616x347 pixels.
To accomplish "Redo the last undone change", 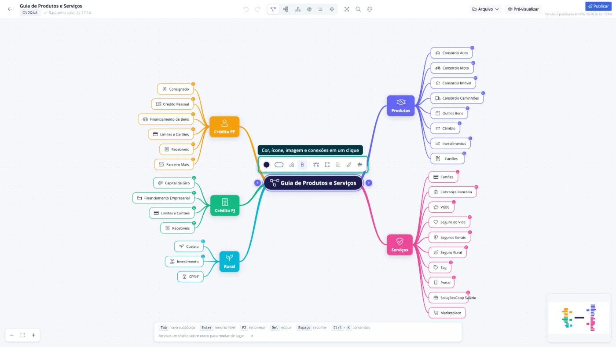I will [x=258, y=9].
